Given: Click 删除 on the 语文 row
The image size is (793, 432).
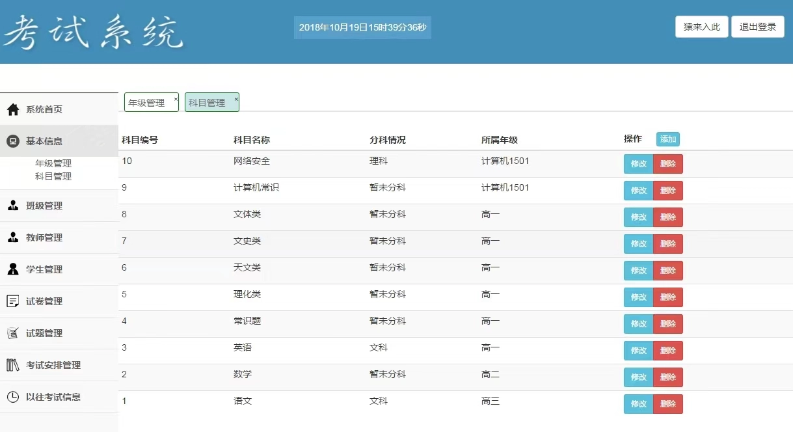Looking at the screenshot, I should tap(668, 403).
